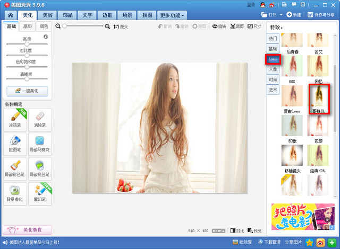
Task: Apply the 回忆 effect thumbnail
Action: [319, 66]
